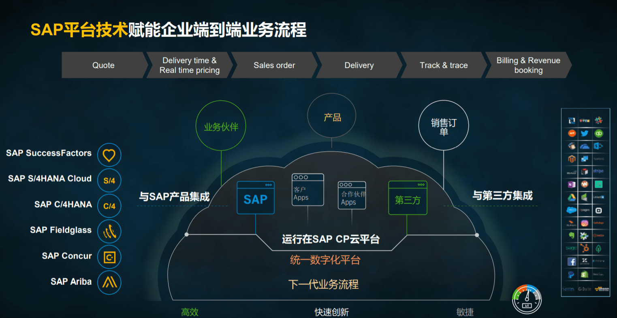Select the S/4 circle icon

tap(109, 180)
